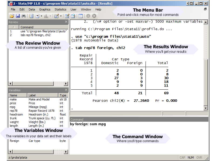This screenshot has height=161, width=216.
Task: Open the Variables Manager table icon
Action: pyautogui.click(x=80, y=16)
